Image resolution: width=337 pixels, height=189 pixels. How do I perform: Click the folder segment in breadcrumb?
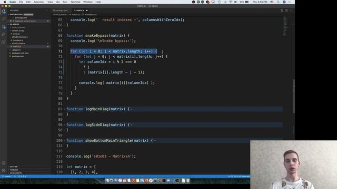60,15
